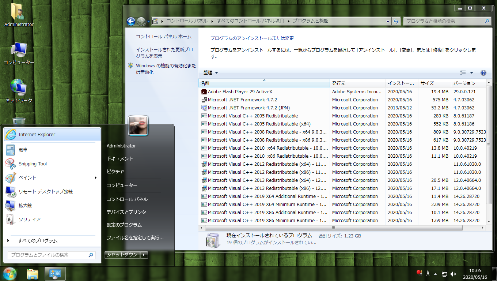Click the network tray icon
The width and height of the screenshot is (497, 281).
444,274
